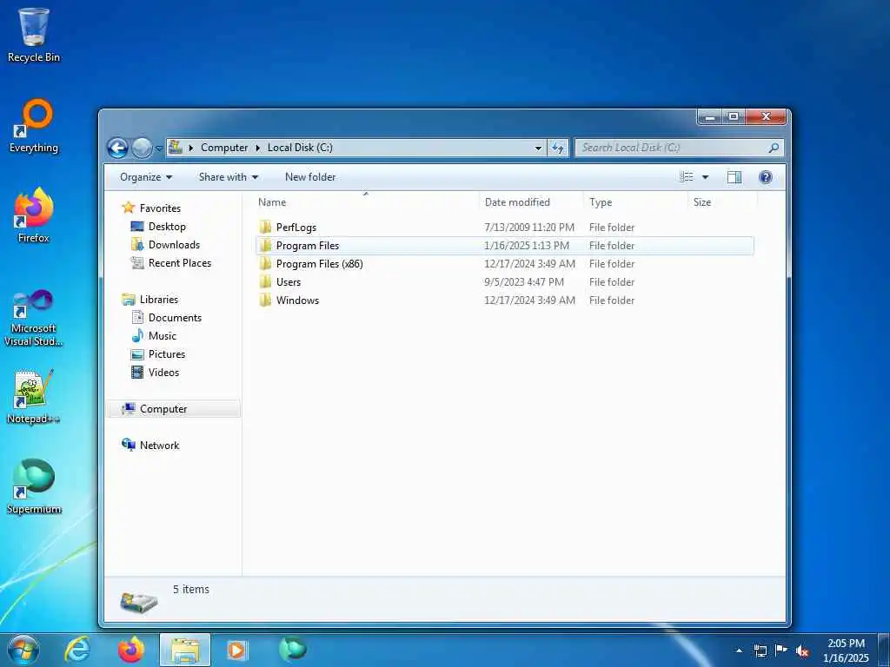Click search magnifier icon

773,148
